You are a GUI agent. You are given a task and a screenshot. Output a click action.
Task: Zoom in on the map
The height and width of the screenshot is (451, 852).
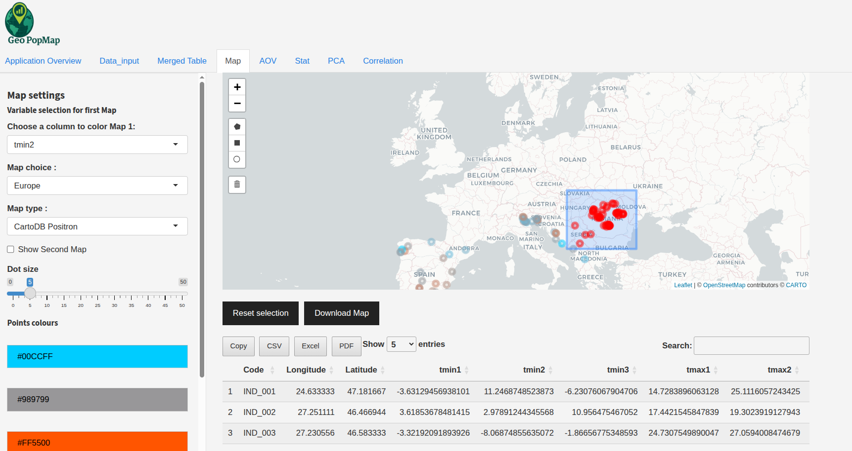tap(237, 87)
